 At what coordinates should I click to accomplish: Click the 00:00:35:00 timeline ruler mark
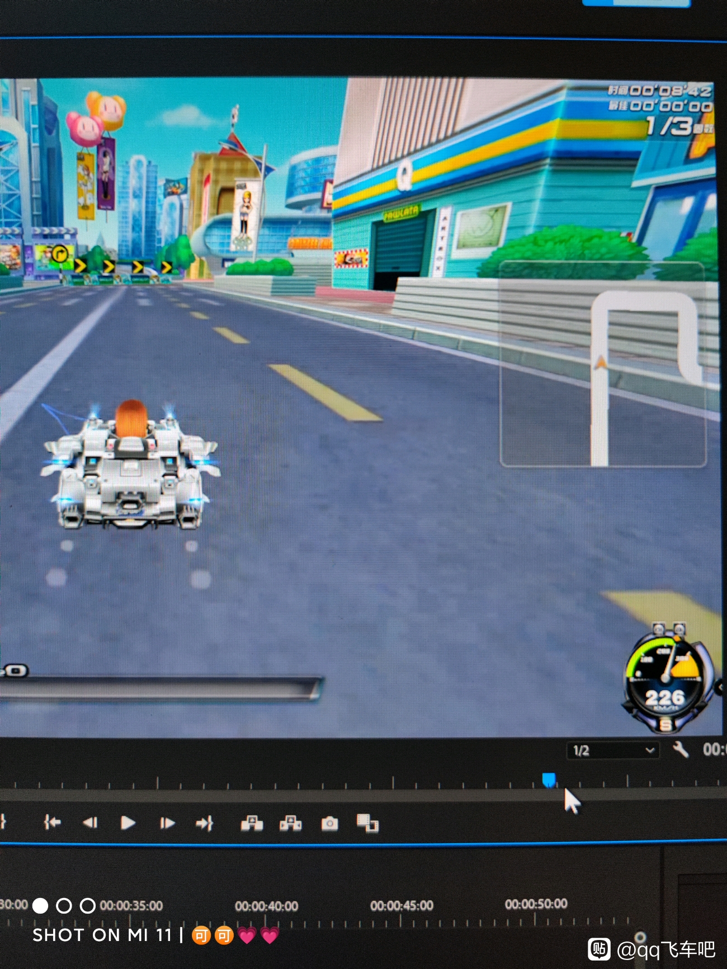tap(131, 905)
